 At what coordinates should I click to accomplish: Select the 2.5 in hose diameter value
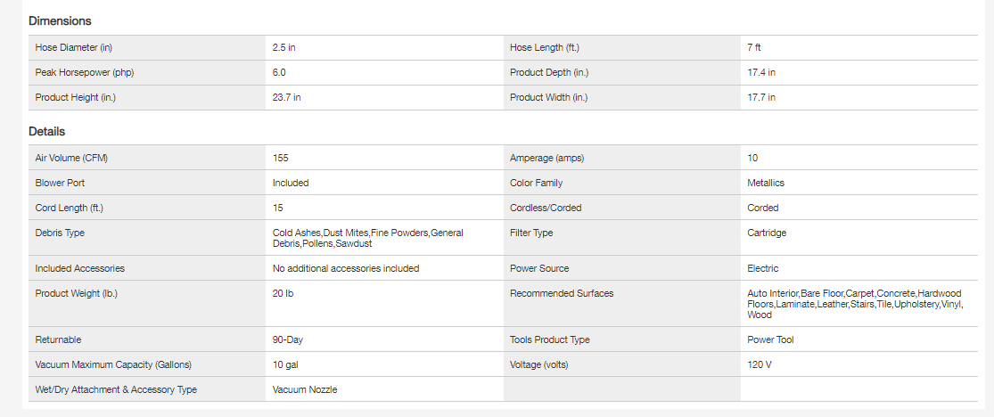283,47
